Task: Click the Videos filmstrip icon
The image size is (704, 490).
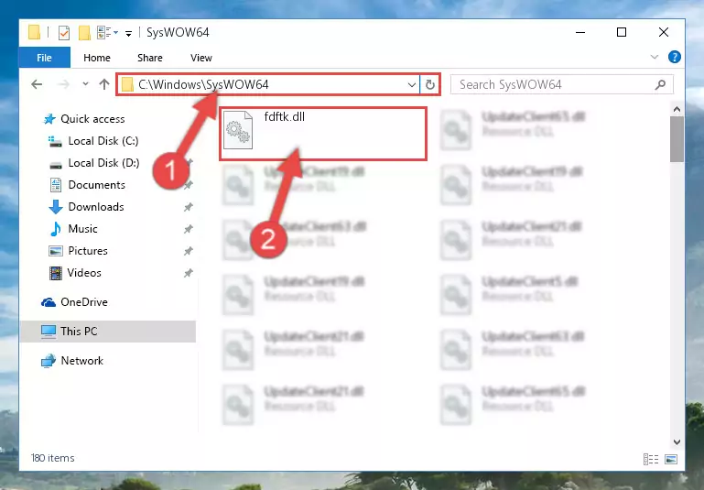Action: point(55,273)
